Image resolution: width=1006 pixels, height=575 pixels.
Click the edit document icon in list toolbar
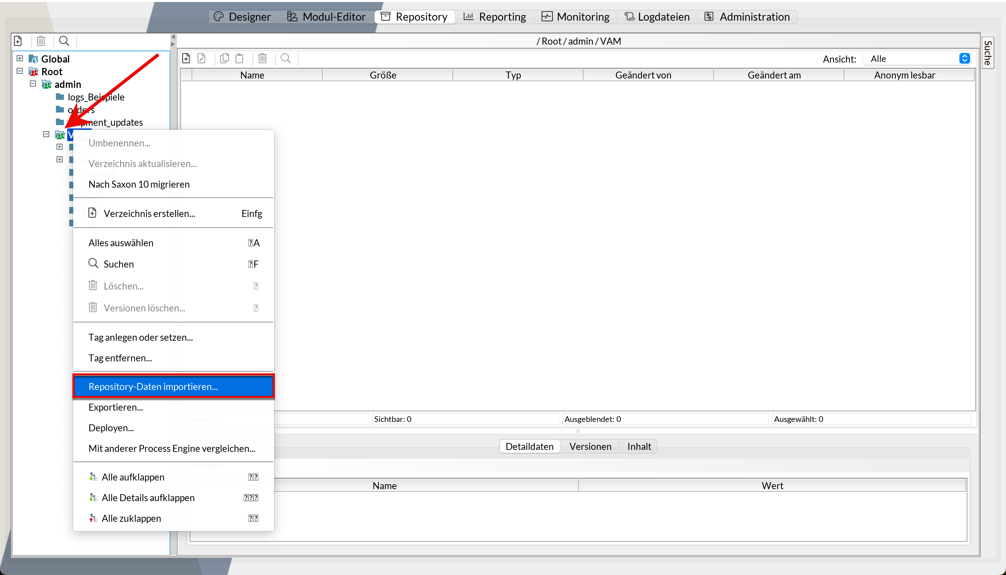point(201,59)
